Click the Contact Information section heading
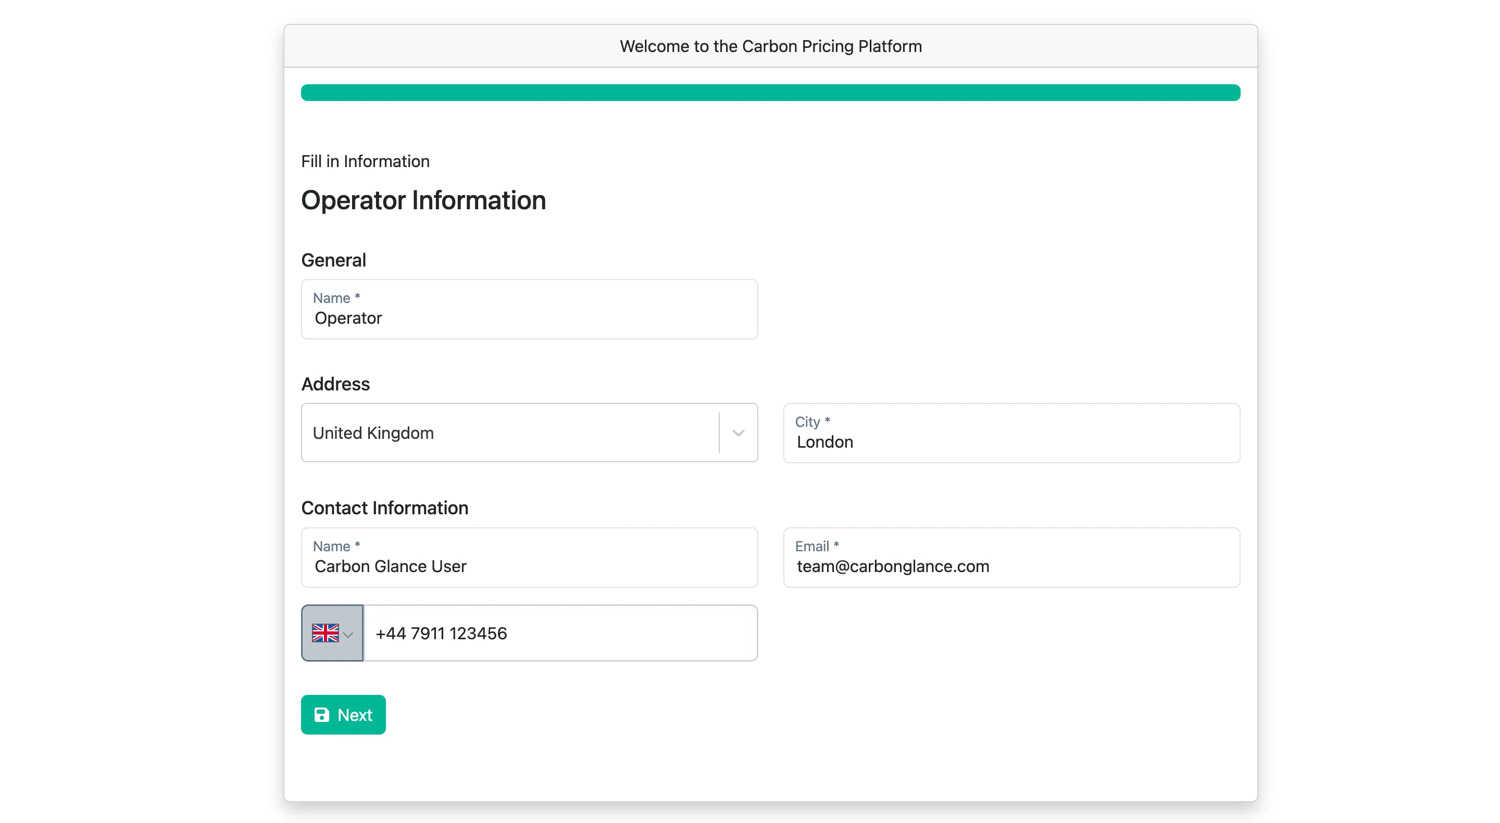The height and width of the screenshot is (823, 1500). (x=384, y=508)
